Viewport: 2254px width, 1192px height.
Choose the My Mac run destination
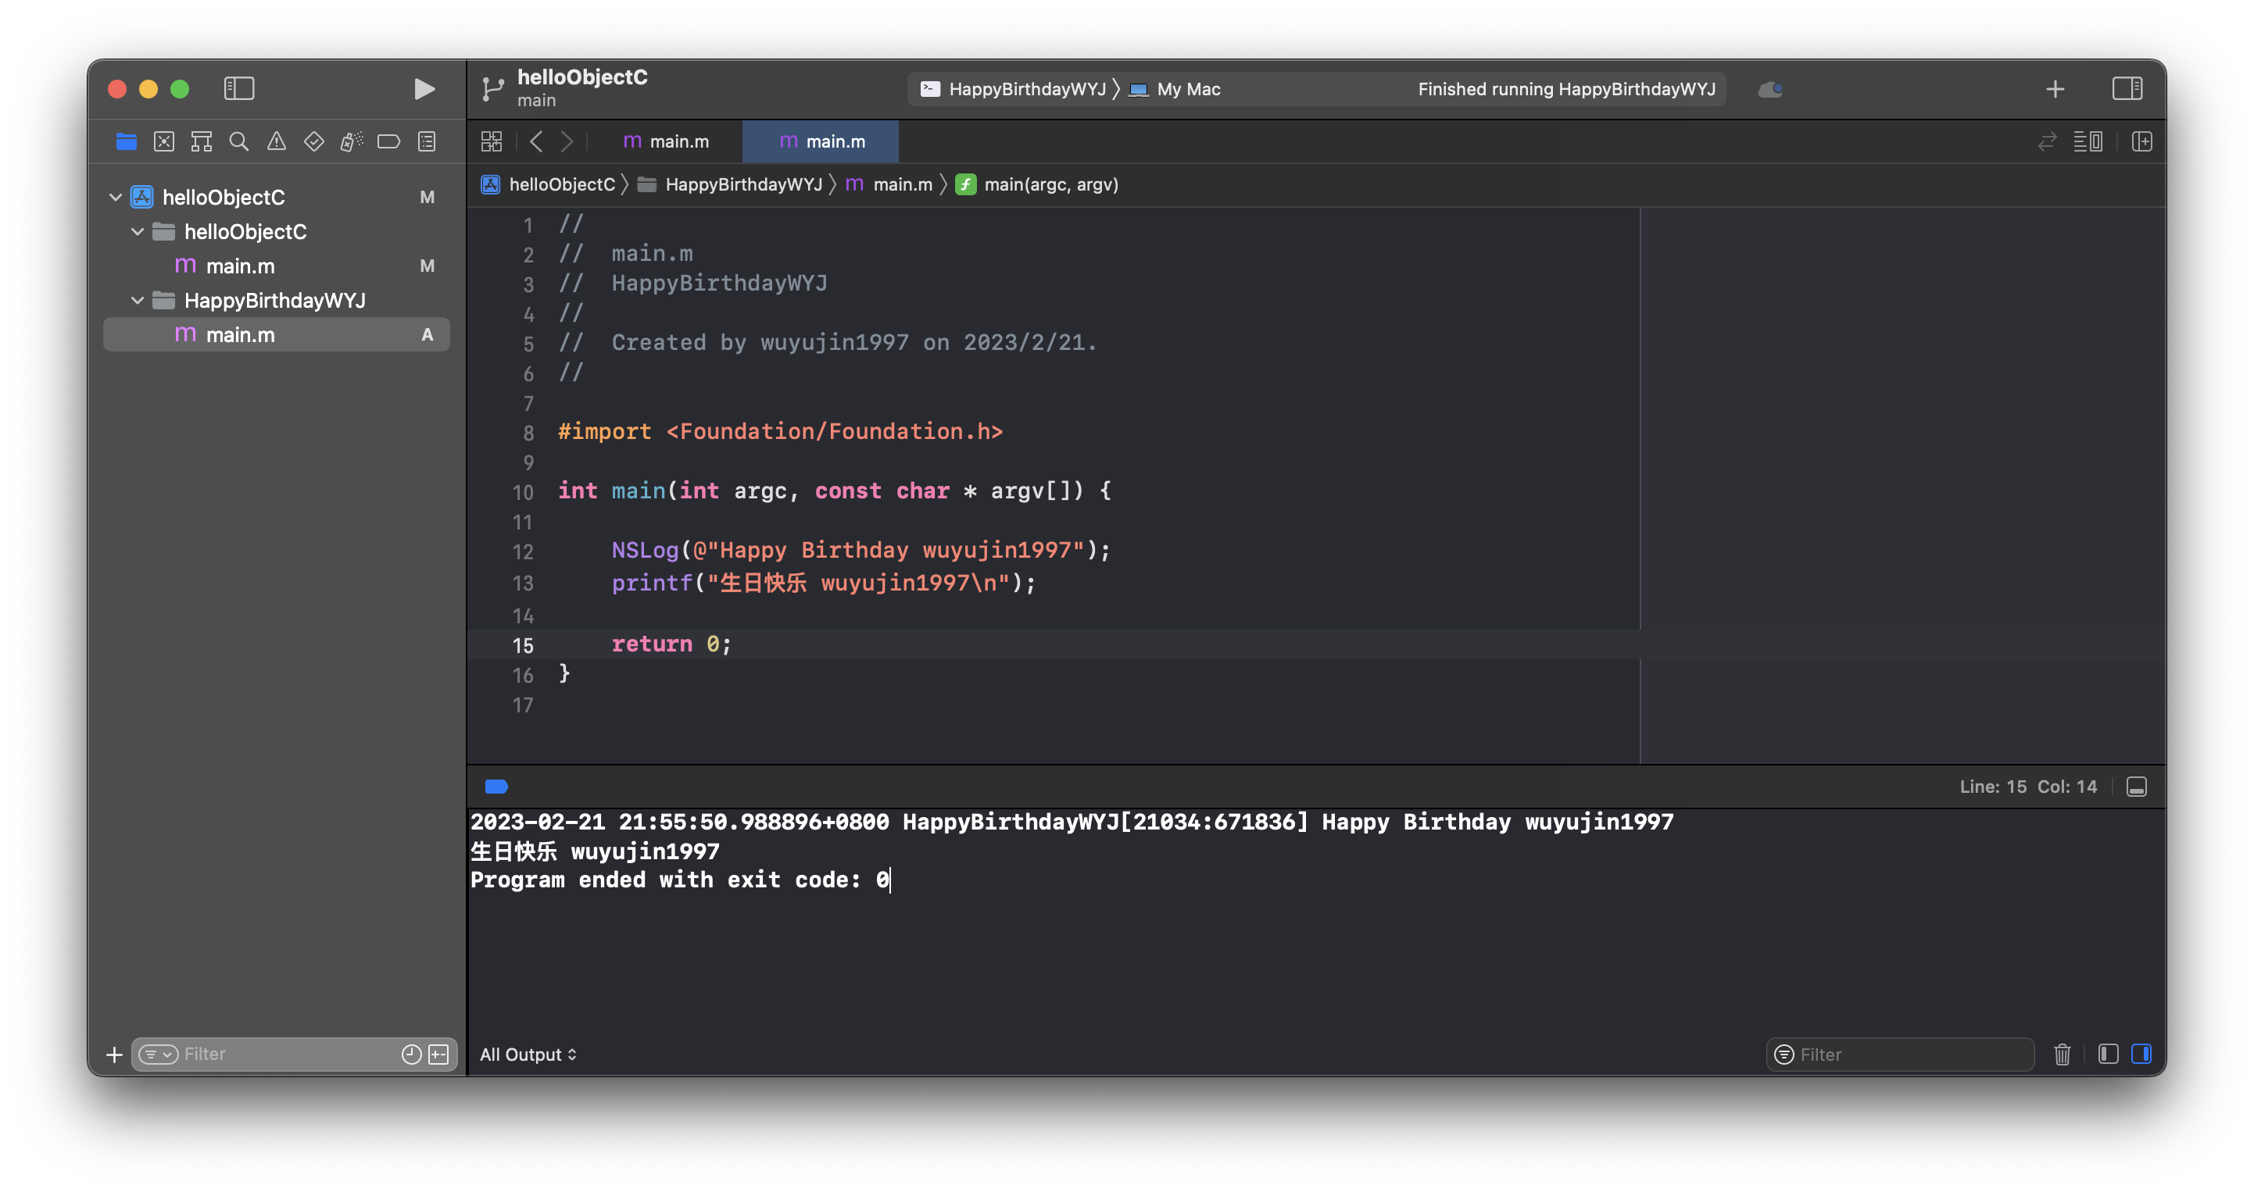point(1175,89)
